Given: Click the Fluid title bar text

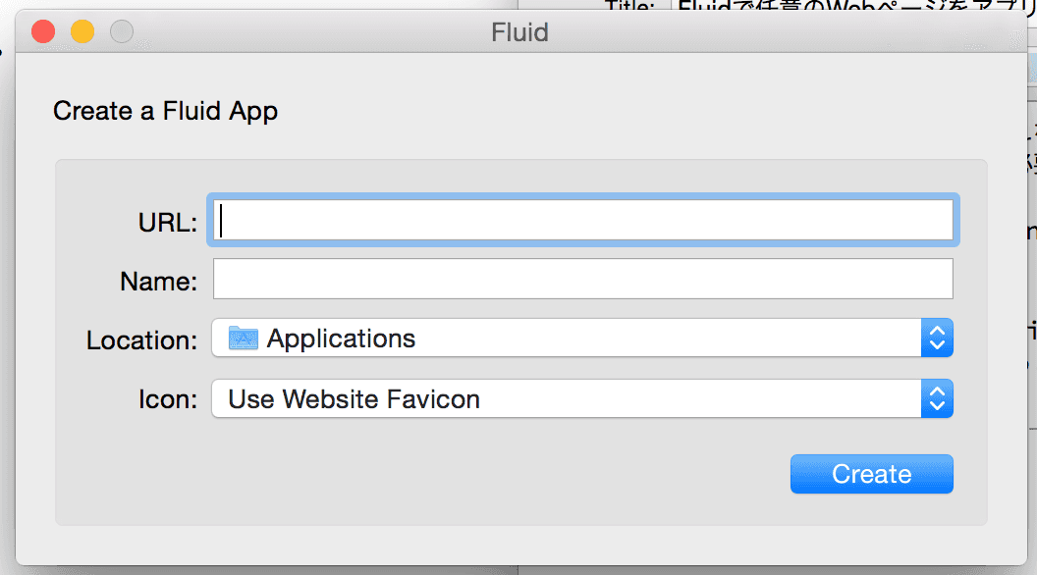Looking at the screenshot, I should click(519, 32).
